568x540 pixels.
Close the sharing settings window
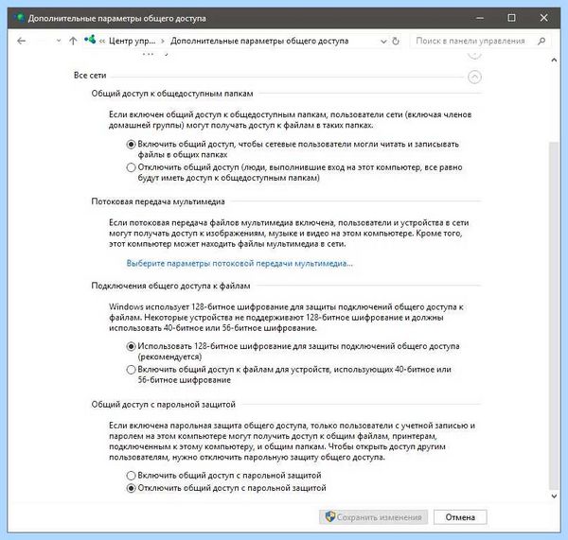tap(543, 18)
